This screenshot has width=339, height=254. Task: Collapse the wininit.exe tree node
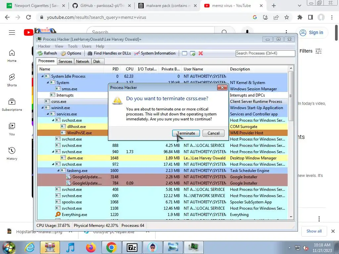42,107
